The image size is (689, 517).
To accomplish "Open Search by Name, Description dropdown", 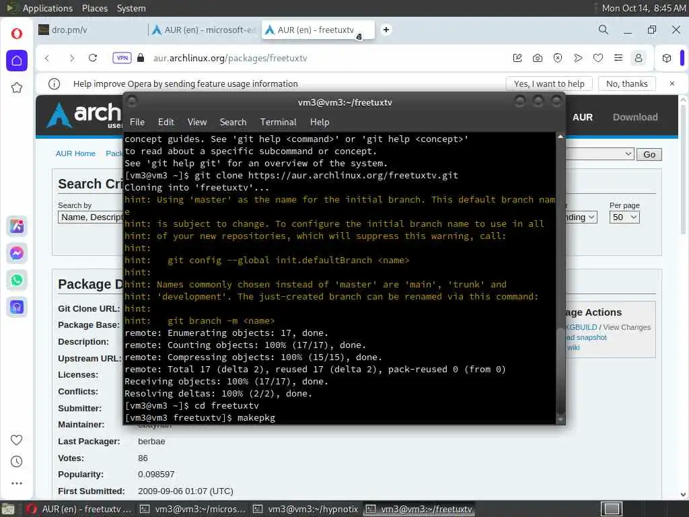I will pos(91,217).
